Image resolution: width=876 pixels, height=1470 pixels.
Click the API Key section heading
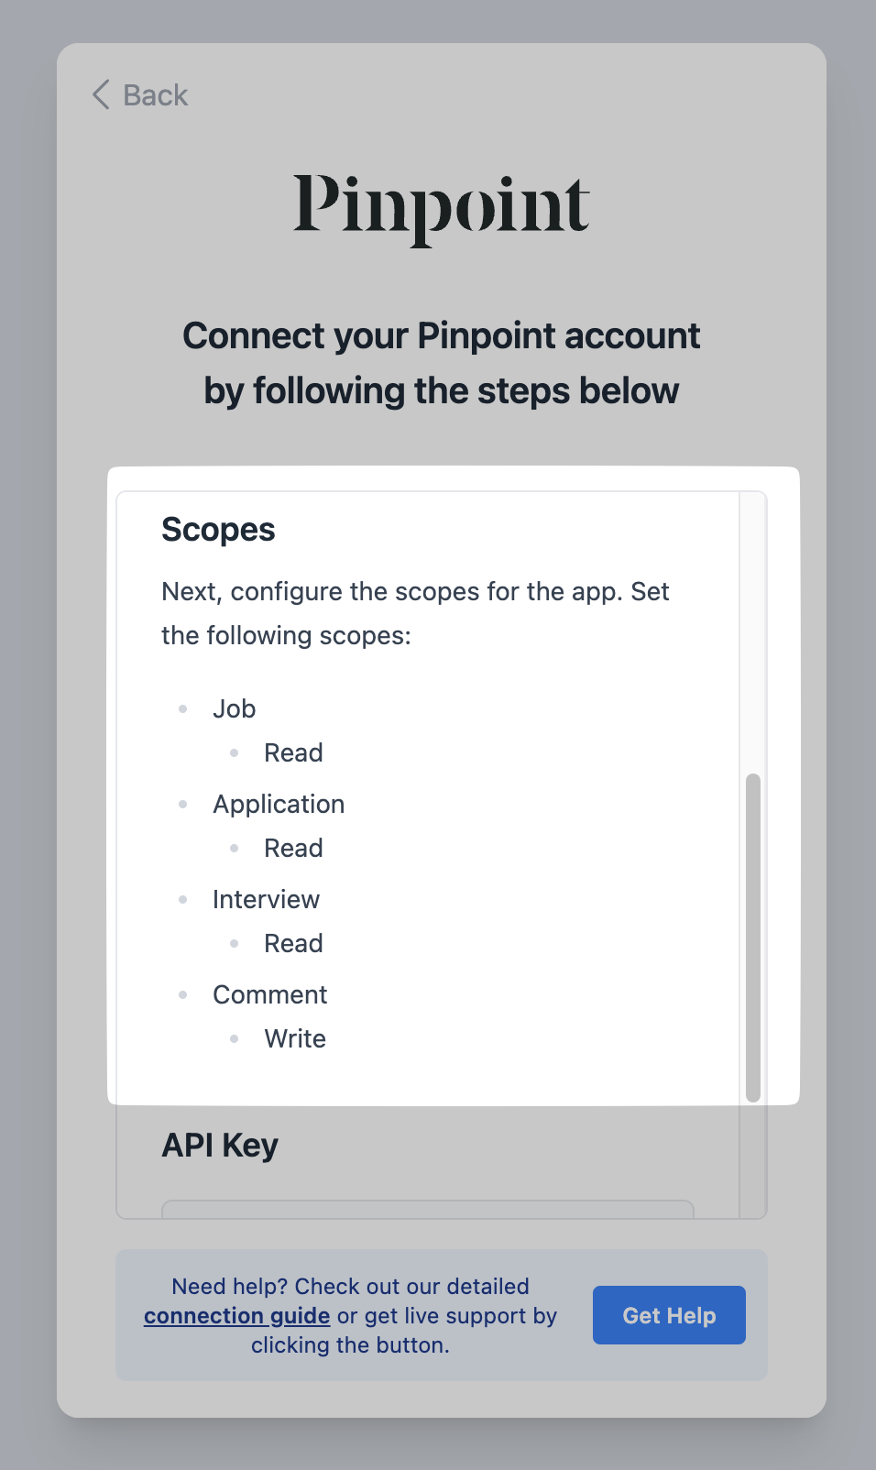click(220, 1146)
